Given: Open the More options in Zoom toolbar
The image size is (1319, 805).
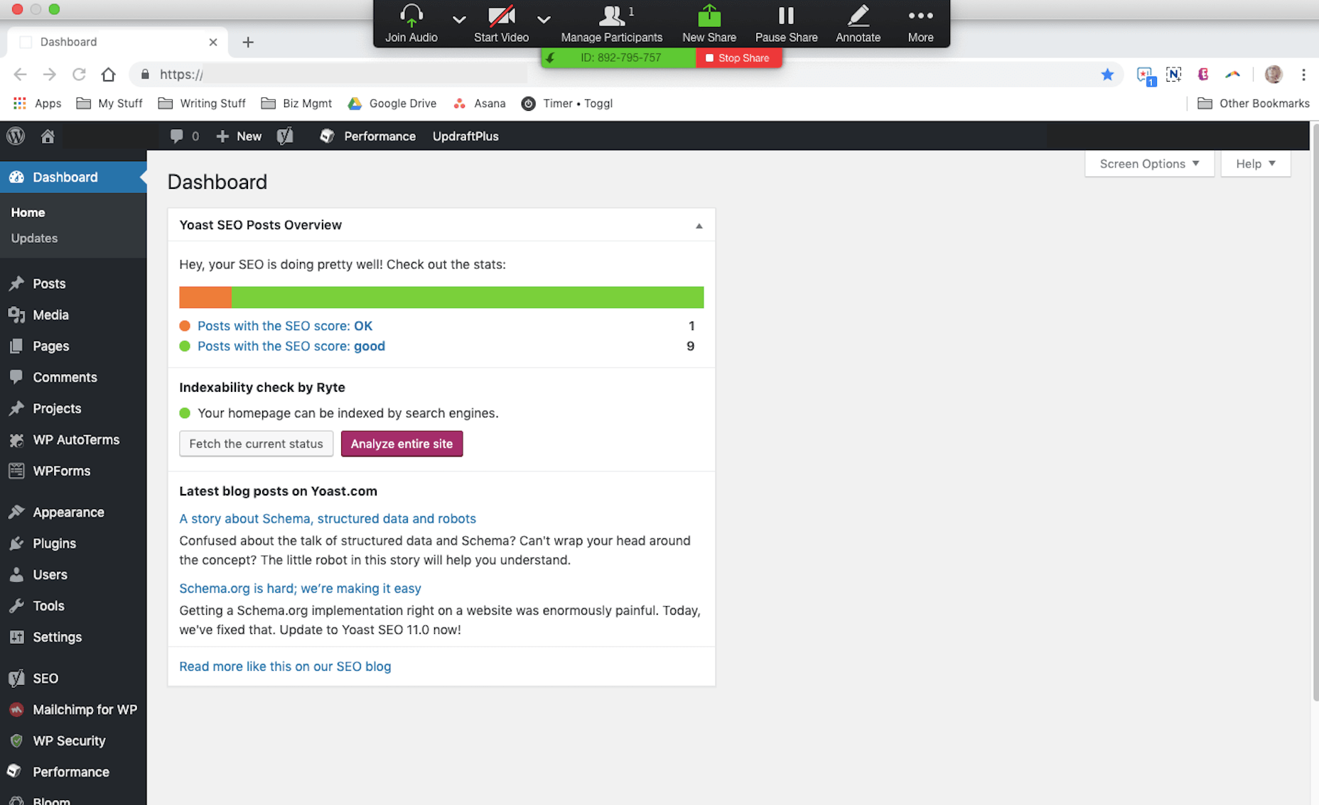Looking at the screenshot, I should click(920, 23).
